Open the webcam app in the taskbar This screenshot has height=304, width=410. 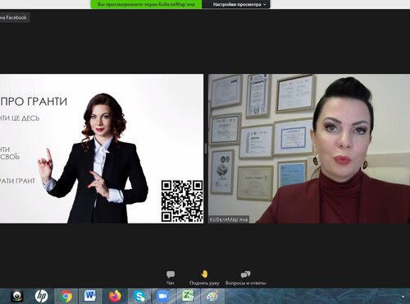click(x=16, y=297)
